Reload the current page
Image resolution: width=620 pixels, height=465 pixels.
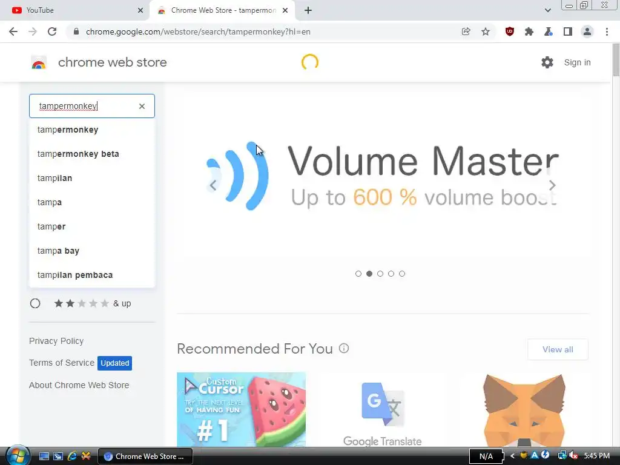pos(52,31)
